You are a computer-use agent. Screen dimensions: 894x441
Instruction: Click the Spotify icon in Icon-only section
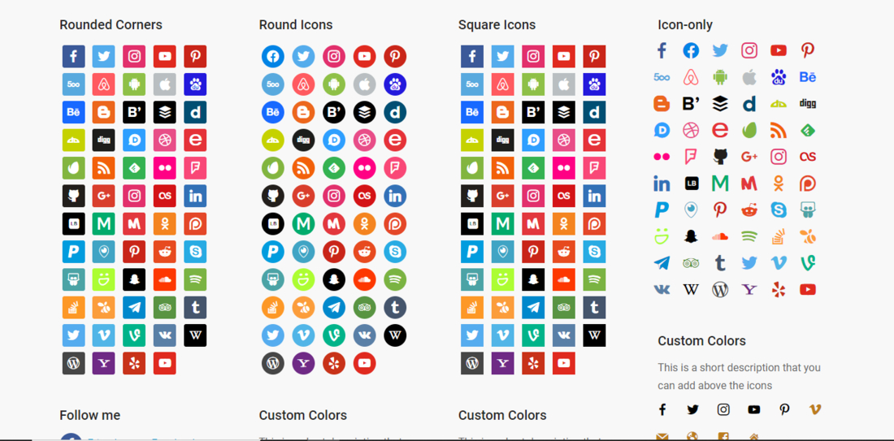tap(749, 236)
